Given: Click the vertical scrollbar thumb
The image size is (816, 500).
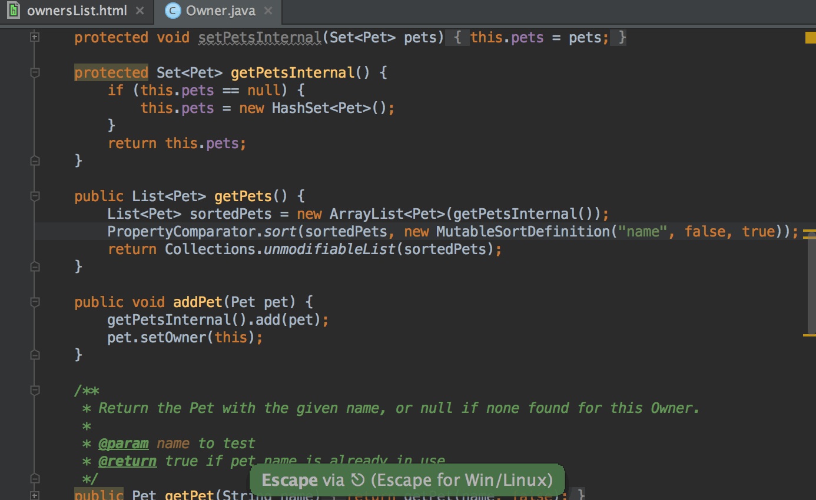Looking at the screenshot, I should click(812, 282).
